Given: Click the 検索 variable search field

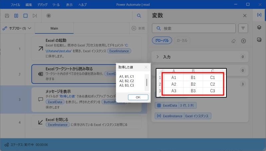Looking at the screenshot, I should (x=194, y=28).
